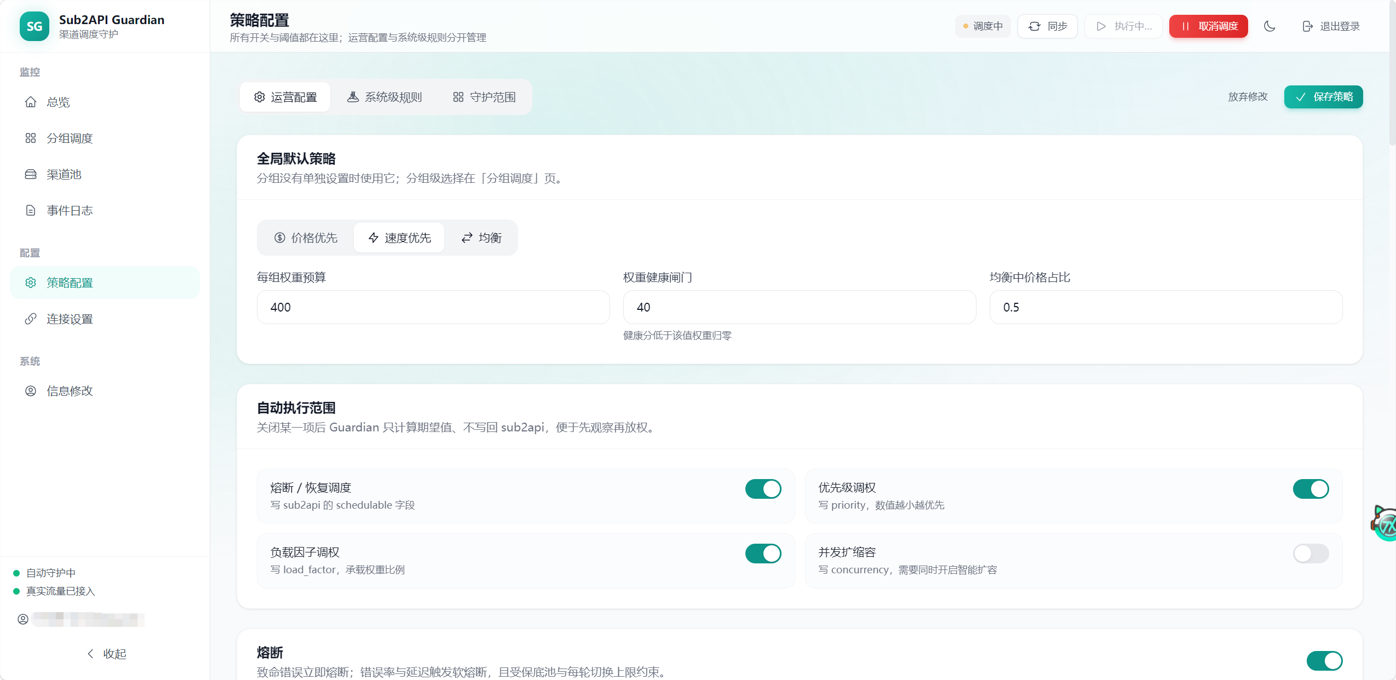Click 自动执行范围 heading
This screenshot has height=680, width=1396.
coord(296,408)
